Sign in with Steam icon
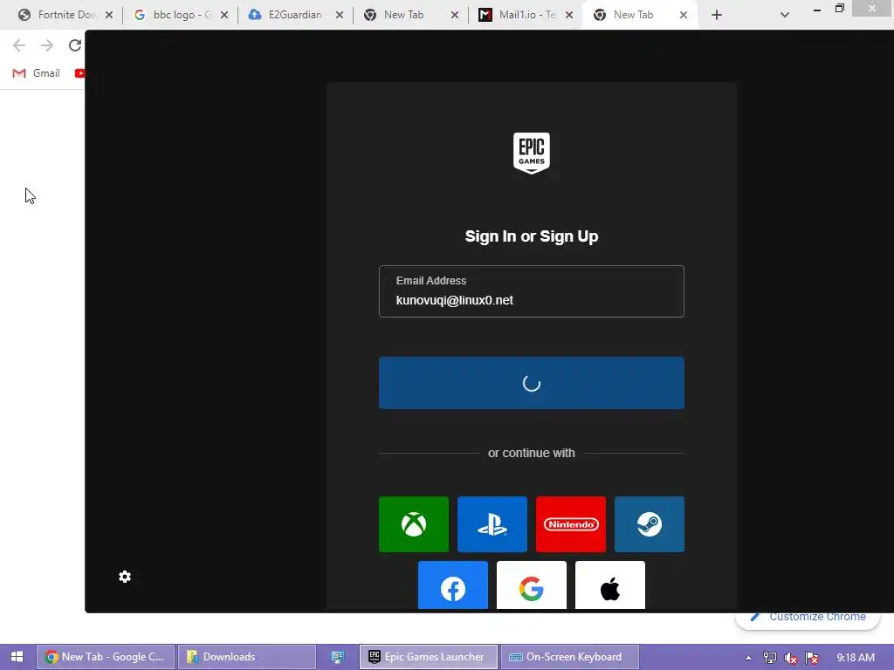The width and height of the screenshot is (894, 670). 650,523
